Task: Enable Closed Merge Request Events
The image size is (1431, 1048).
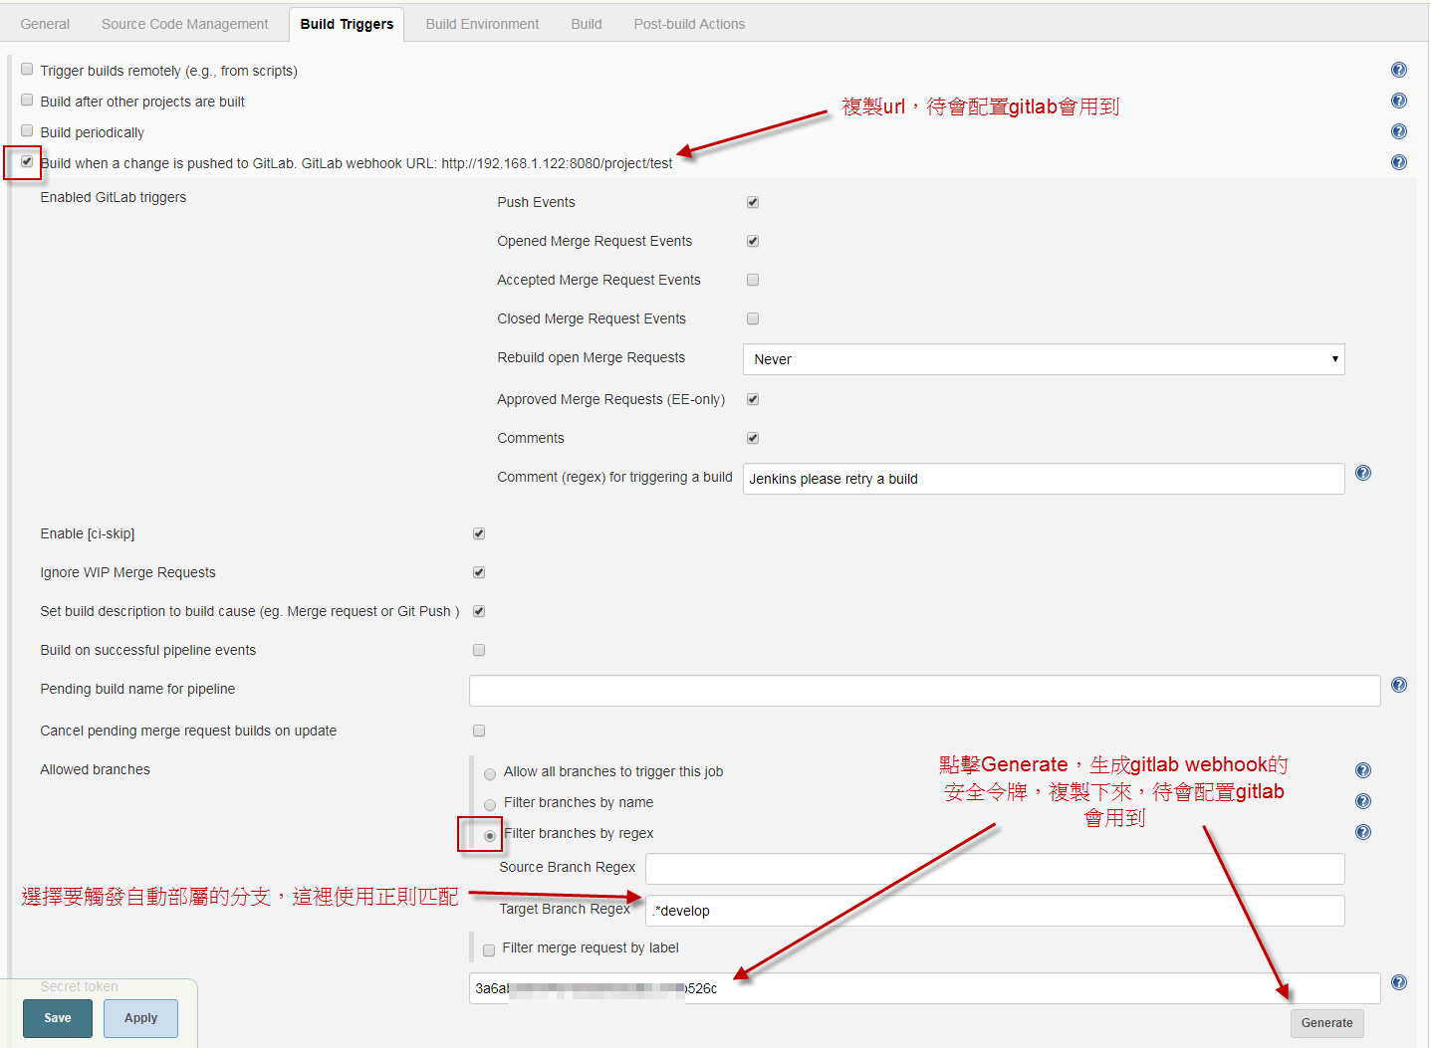Action: click(x=753, y=318)
